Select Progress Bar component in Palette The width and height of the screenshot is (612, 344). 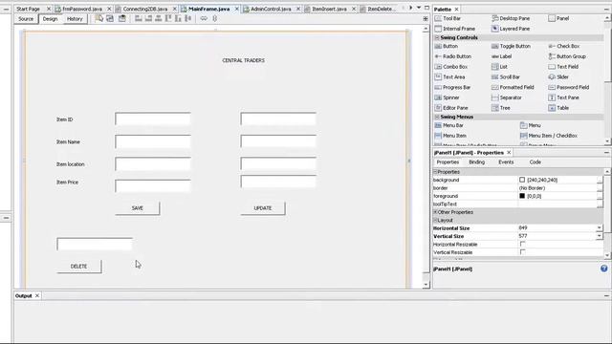point(452,87)
